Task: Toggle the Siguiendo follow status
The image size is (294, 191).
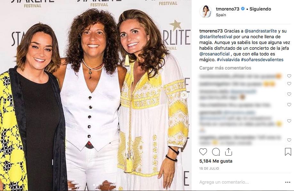Action: coord(260,9)
